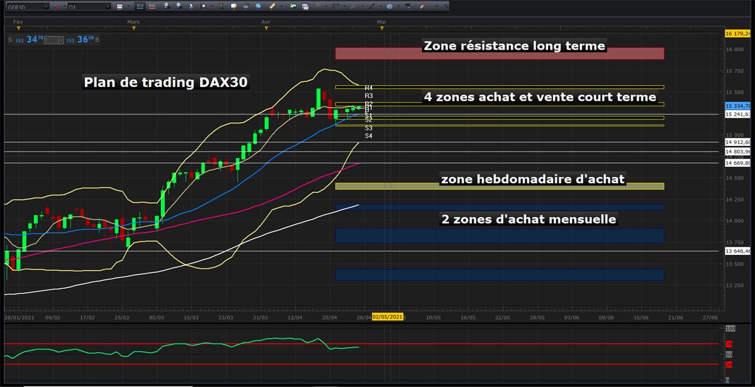
Task: Select the ellipse shape tool
Action: tap(389, 6)
